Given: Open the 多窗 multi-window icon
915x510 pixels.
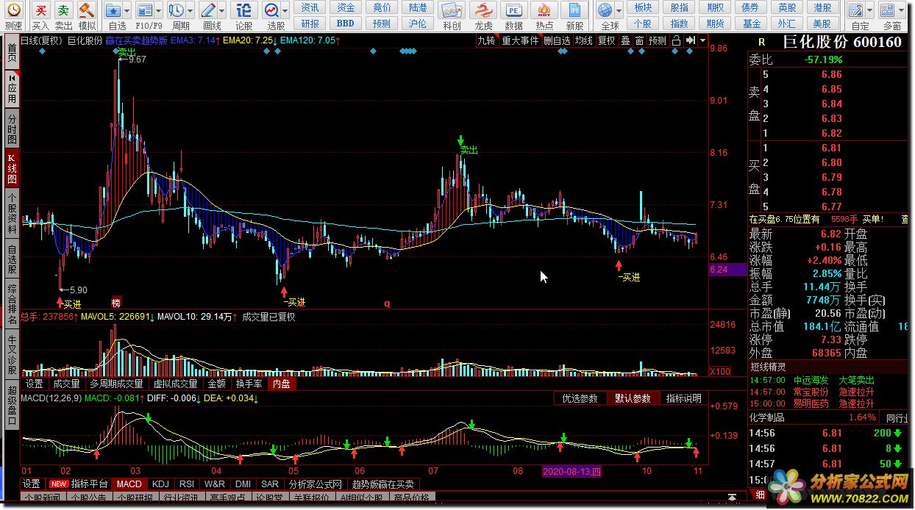Looking at the screenshot, I should (889, 10).
